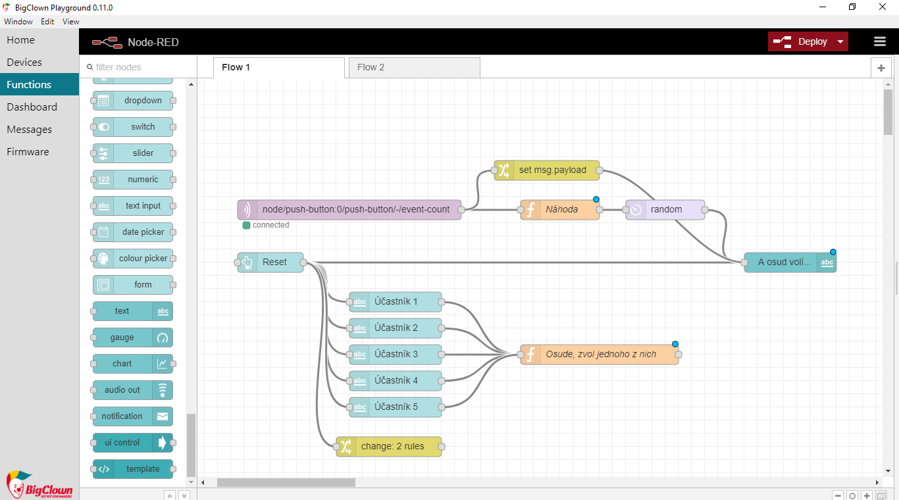Zoom in the flow canvas

pyautogui.click(x=867, y=496)
